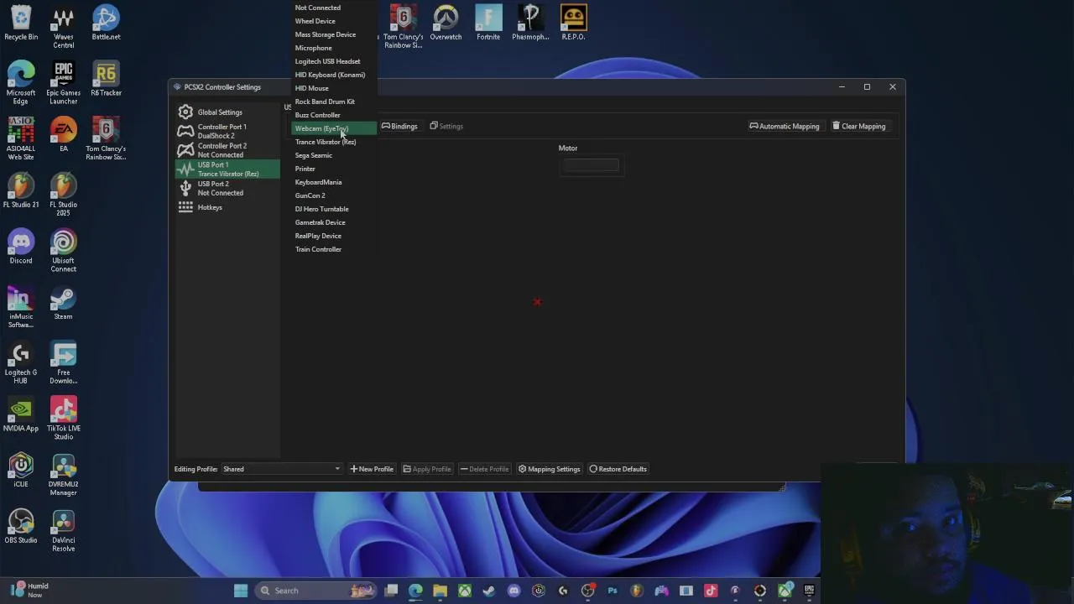Choose DJ Hero Turntable option
This screenshot has width=1074, height=604.
pyautogui.click(x=334, y=209)
